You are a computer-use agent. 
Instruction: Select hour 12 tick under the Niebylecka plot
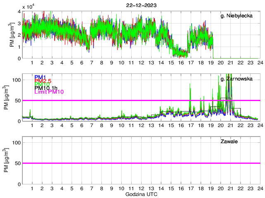pos(141,63)
